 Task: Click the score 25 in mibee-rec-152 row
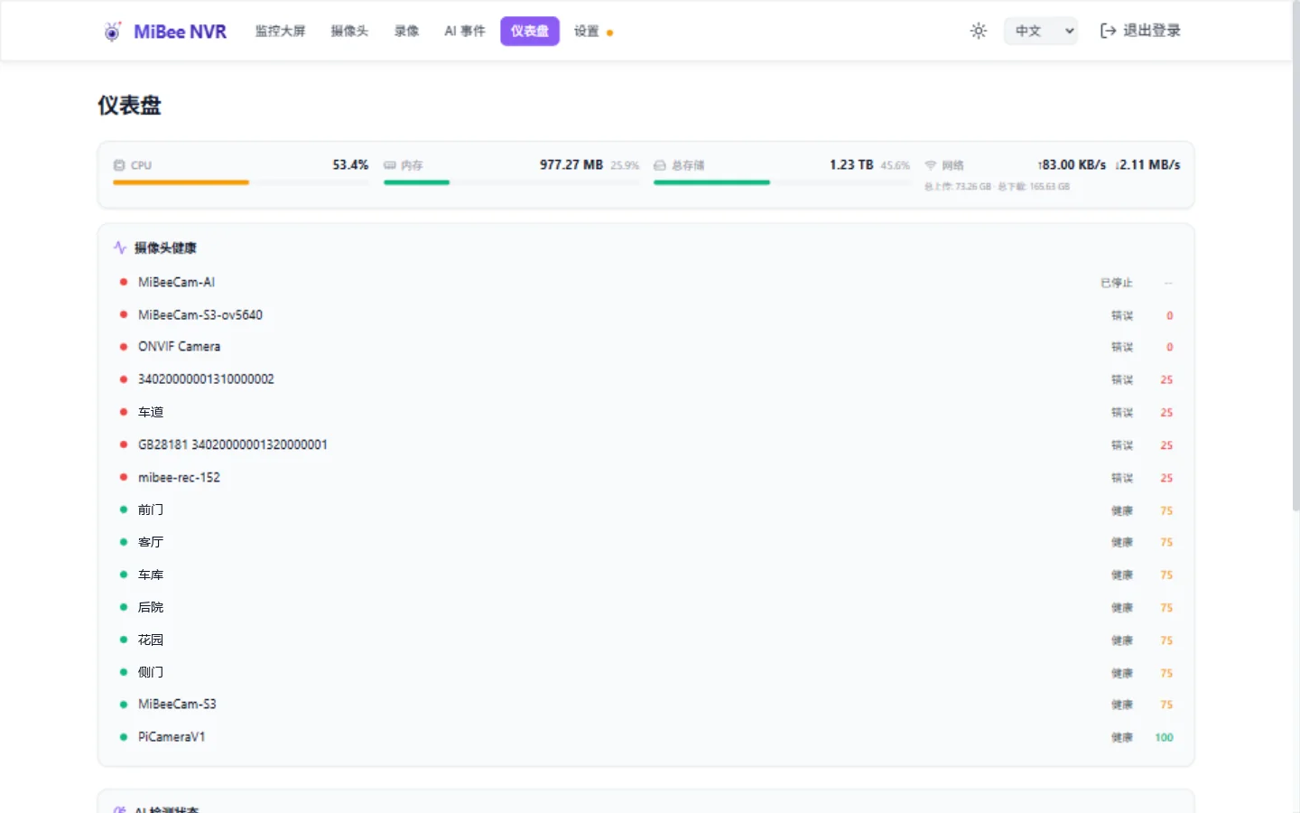pyautogui.click(x=1166, y=478)
